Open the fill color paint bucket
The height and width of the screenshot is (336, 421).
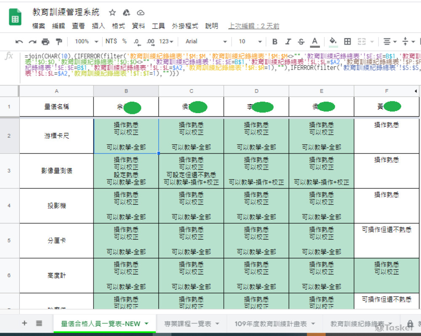(333, 41)
